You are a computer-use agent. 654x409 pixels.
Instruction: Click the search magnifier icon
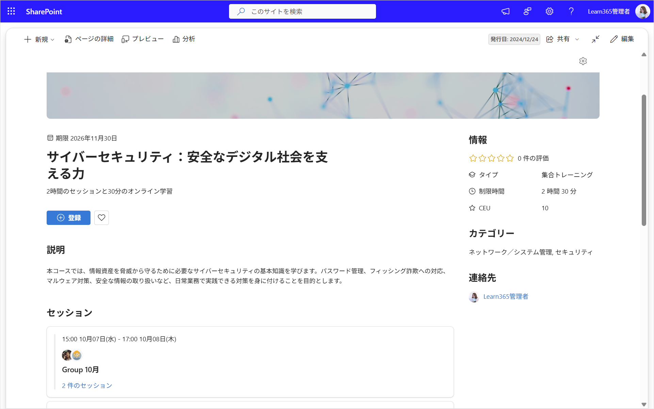241,11
